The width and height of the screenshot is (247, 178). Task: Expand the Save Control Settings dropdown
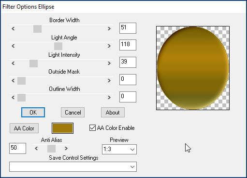click(73, 167)
